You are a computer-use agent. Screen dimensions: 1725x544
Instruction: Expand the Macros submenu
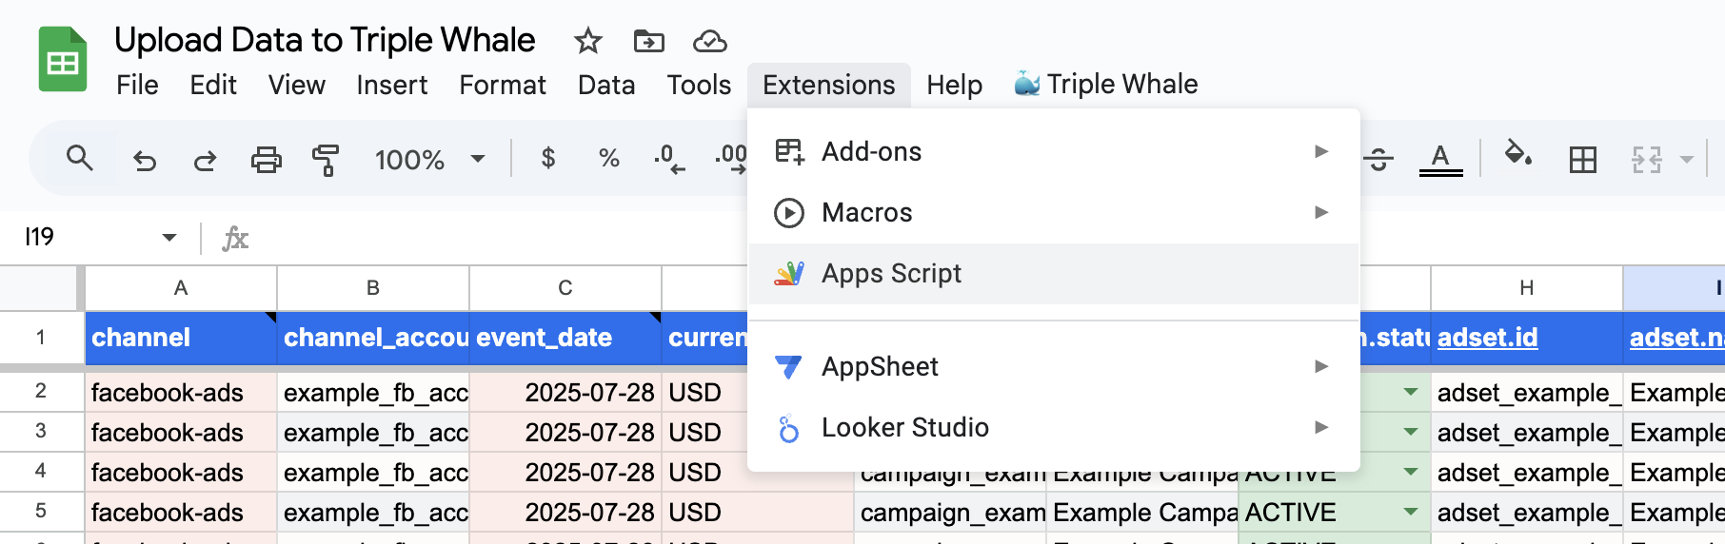(1053, 212)
